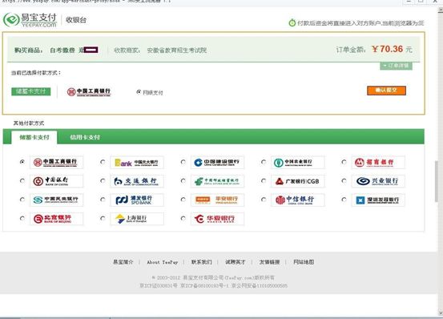Select radio button for Guangfa Bank CGB
Image resolution: width=443 pixels, height=319 pixels.
(264, 181)
